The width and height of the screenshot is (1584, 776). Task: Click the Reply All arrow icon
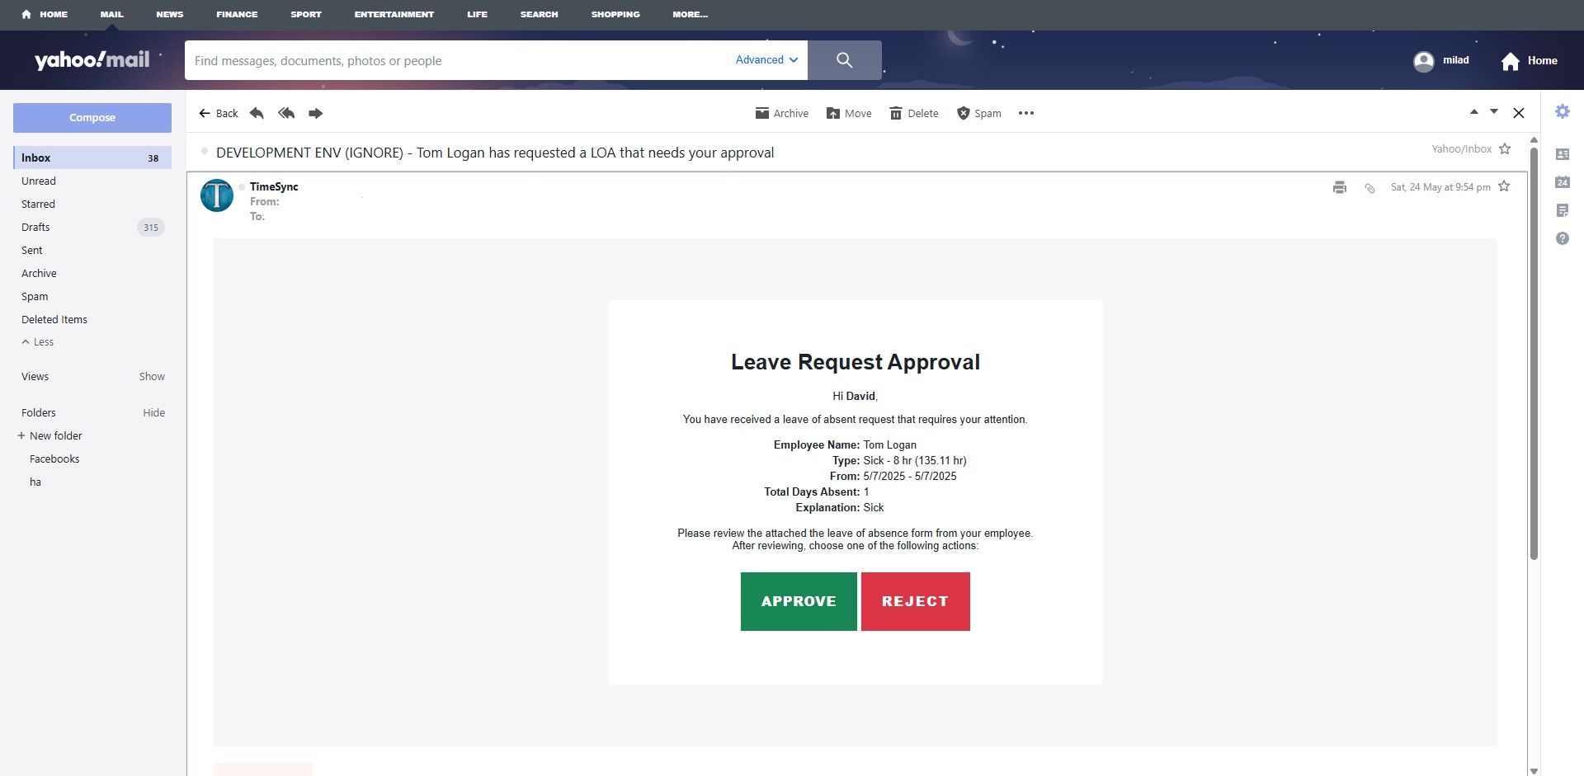[286, 113]
